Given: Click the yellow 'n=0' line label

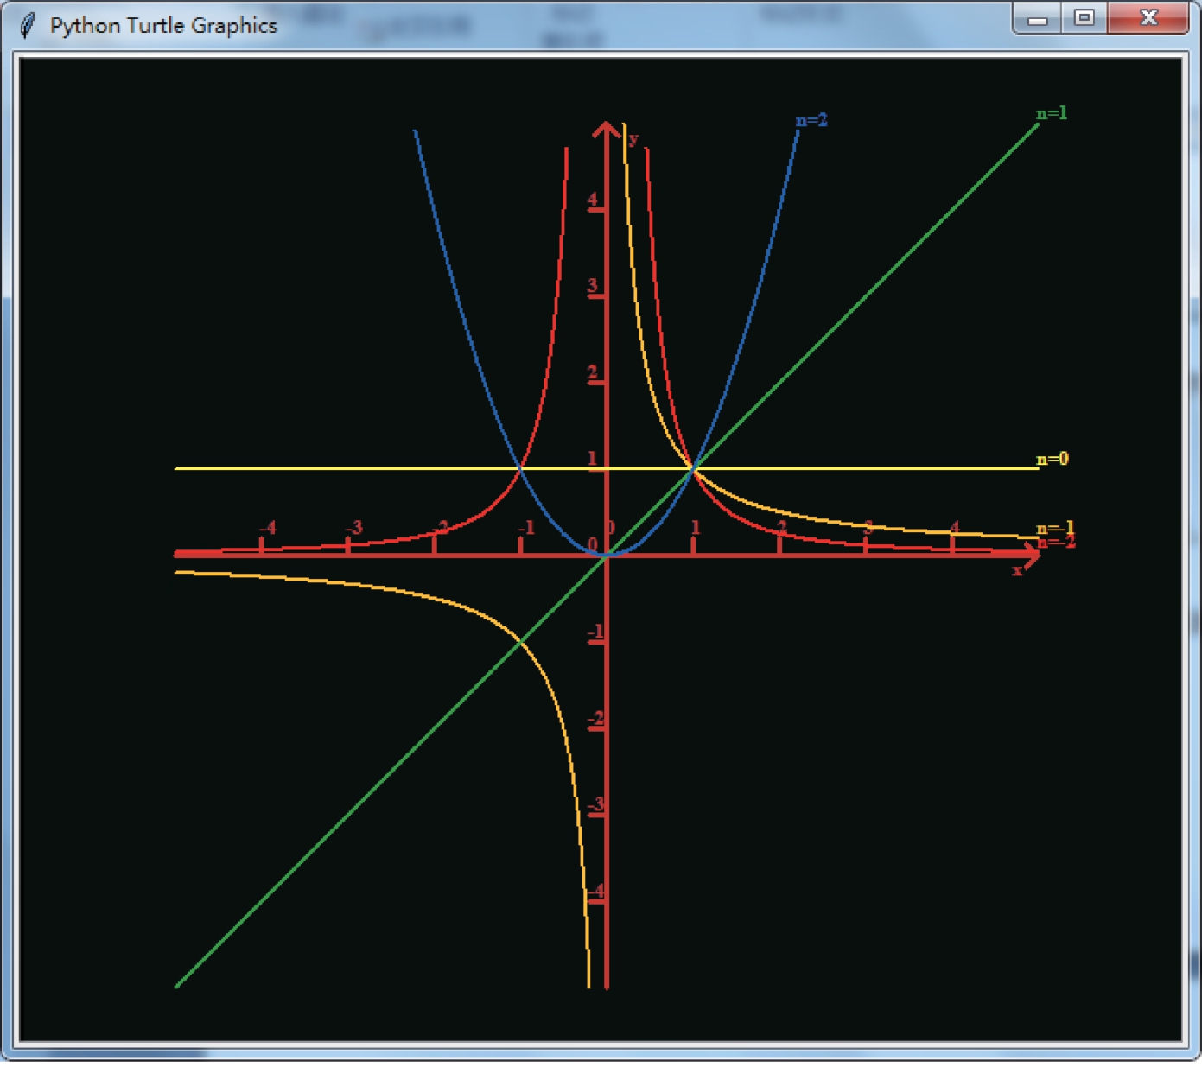Looking at the screenshot, I should [x=1052, y=459].
